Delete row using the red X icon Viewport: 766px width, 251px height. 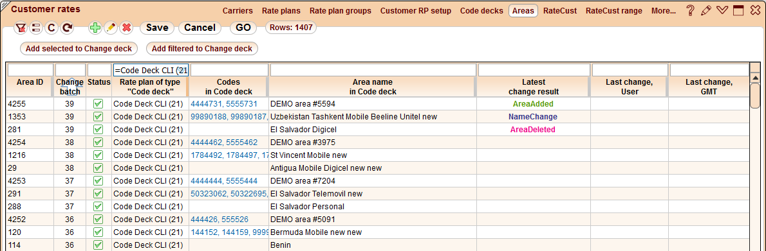127,28
